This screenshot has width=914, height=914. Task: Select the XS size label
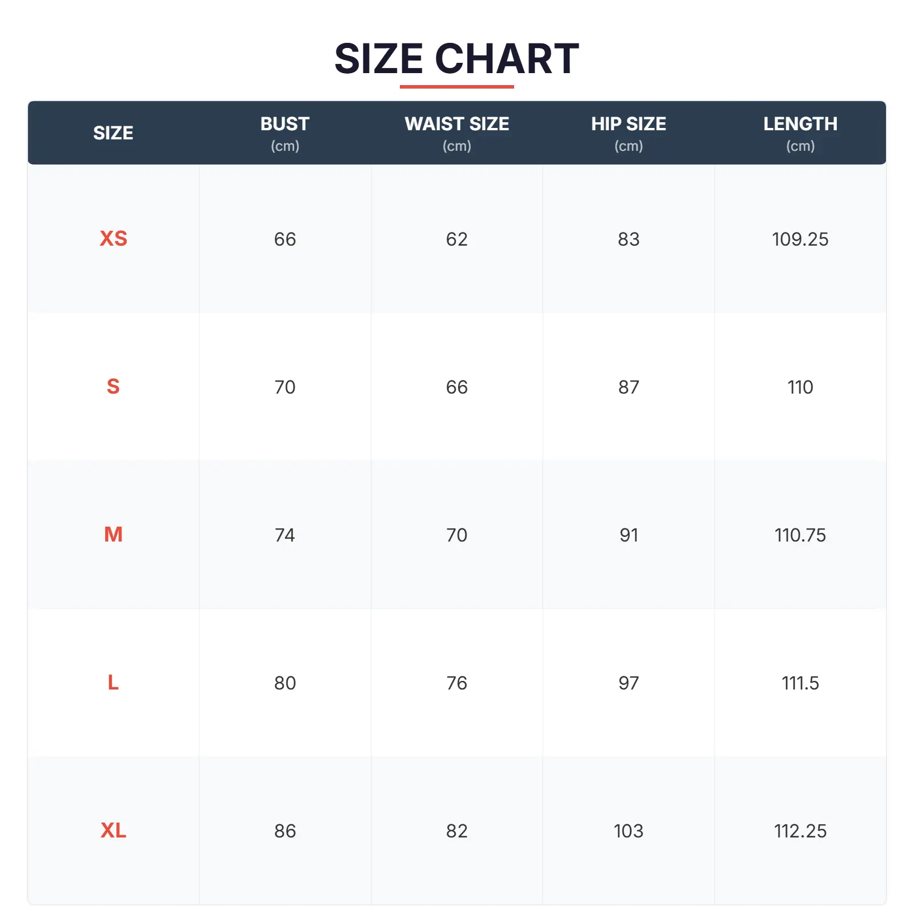coord(113,238)
